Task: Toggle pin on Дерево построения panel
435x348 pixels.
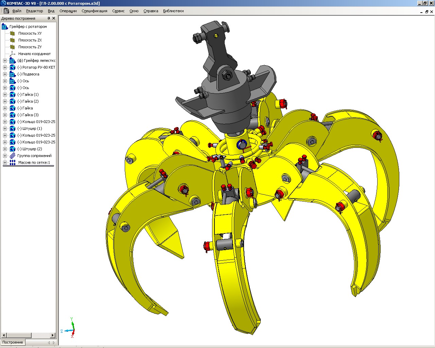Action: (49, 18)
